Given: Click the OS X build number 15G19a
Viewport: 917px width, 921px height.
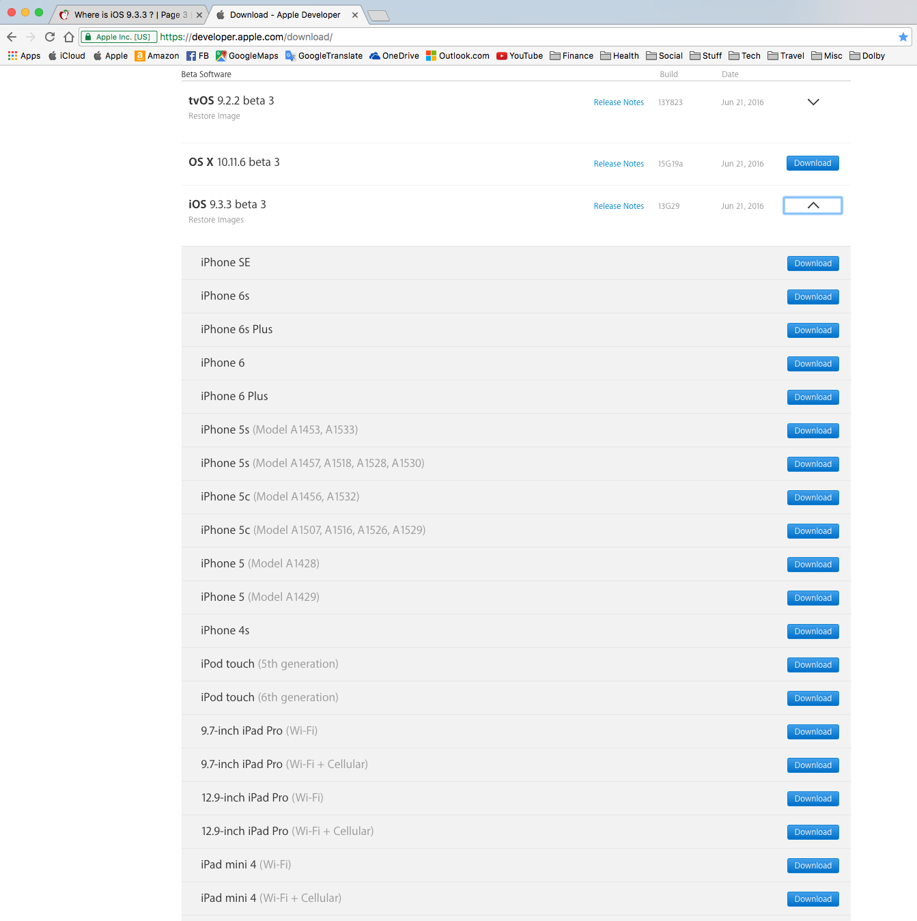Looking at the screenshot, I should (x=670, y=164).
